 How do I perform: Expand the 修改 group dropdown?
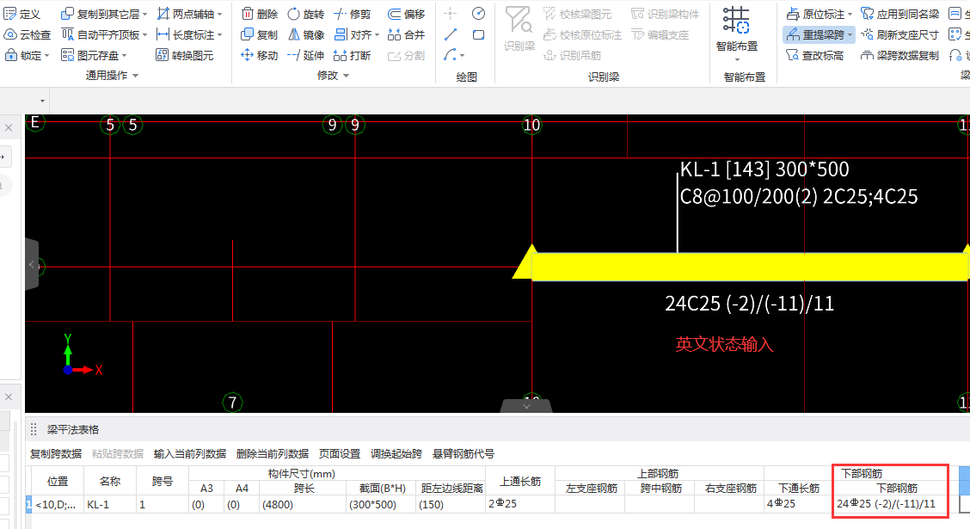pos(347,76)
